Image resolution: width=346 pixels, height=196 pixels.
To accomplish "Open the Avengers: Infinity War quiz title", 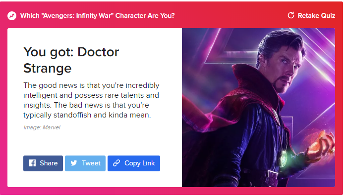I will [x=97, y=16].
